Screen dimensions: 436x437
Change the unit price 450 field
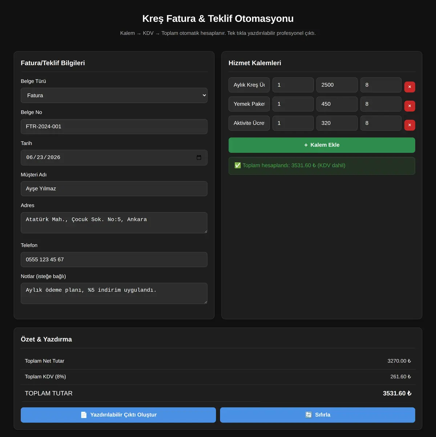click(337, 104)
